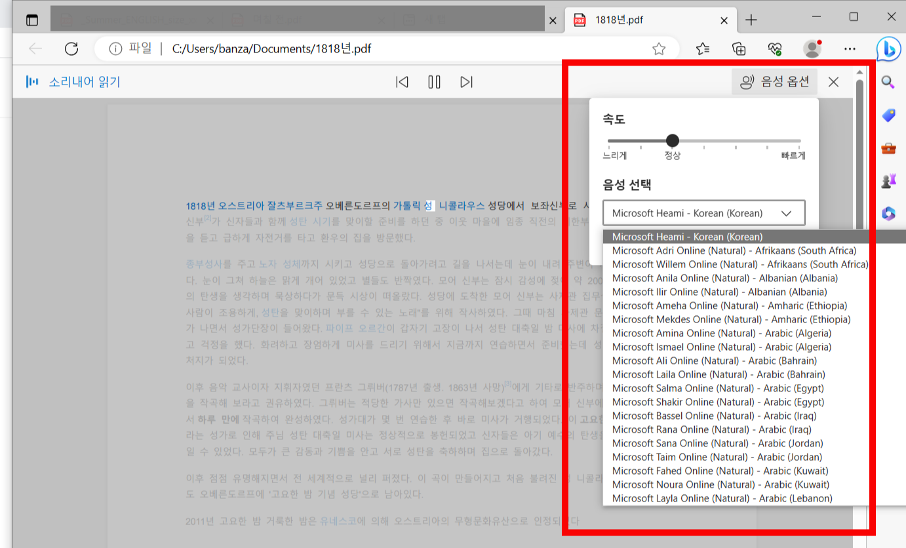The image size is (906, 548).
Task: Select Microsoft Layla Online Arabic (Lebanon)
Action: pyautogui.click(x=754, y=498)
